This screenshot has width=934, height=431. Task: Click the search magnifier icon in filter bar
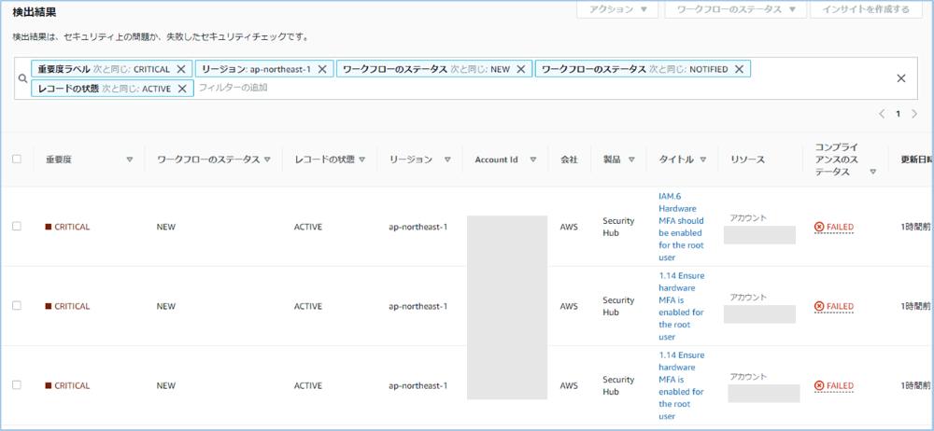(22, 79)
